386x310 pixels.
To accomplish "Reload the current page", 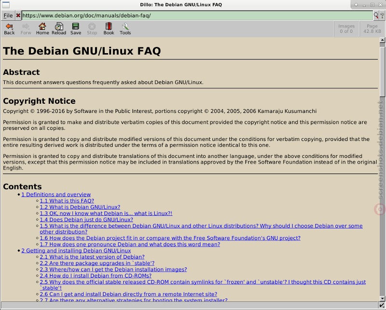I will 59,29.
